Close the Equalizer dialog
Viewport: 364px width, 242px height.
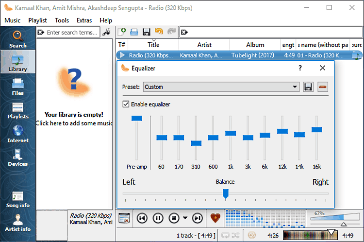click(x=322, y=68)
